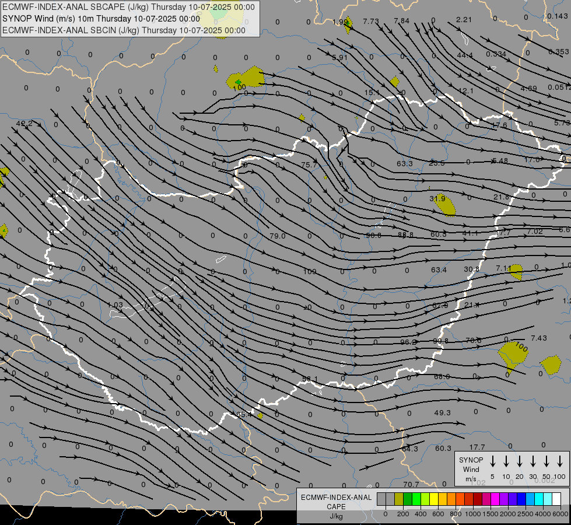Click the ECMWF-INDEX-ANAL CAPE legend label
The height and width of the screenshot is (525, 571).
(336, 502)
